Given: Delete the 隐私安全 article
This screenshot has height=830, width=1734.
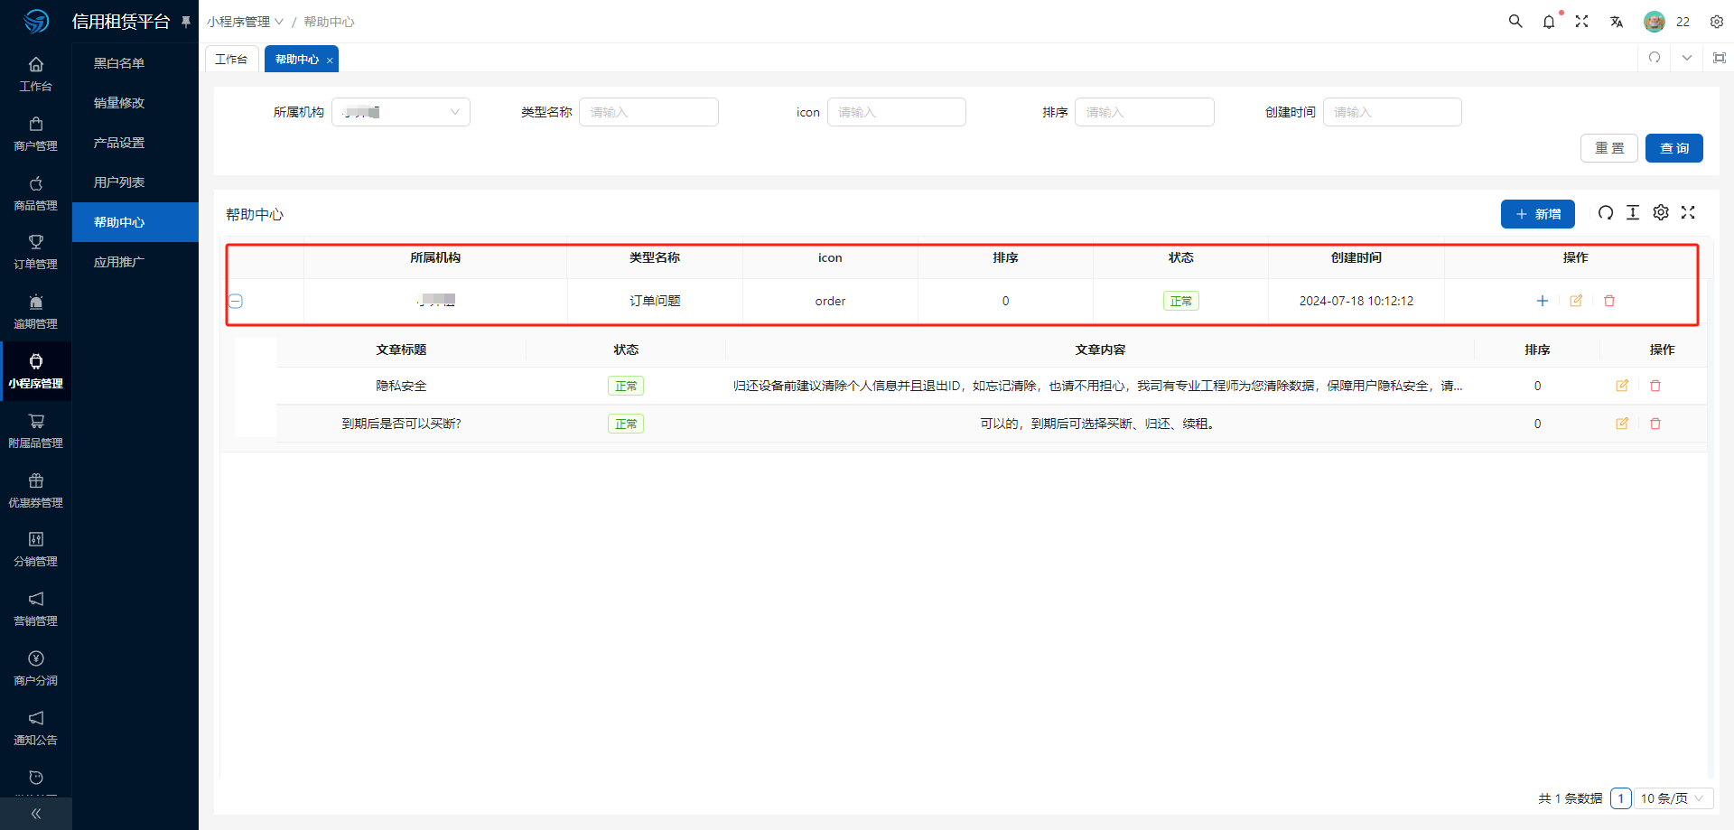Looking at the screenshot, I should (1655, 386).
